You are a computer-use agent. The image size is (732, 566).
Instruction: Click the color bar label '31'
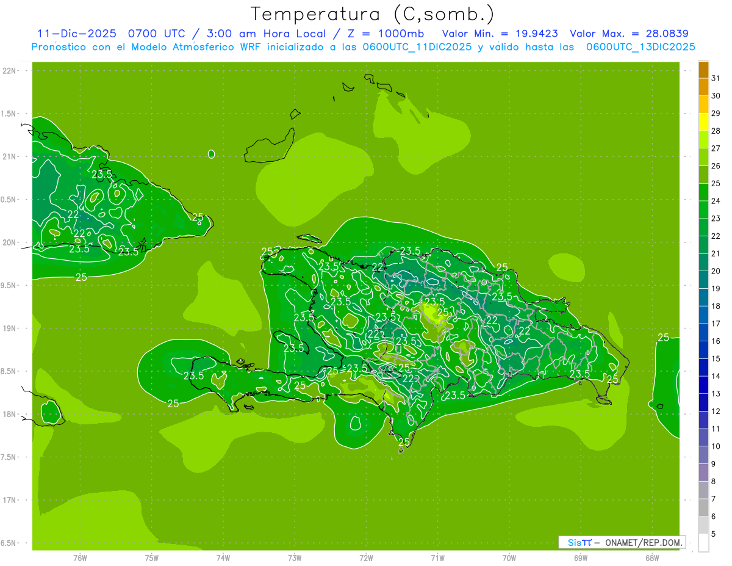coord(716,78)
